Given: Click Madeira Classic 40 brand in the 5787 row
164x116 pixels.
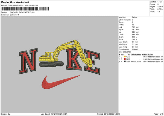Looking at the screenshot, I should (155, 59).
